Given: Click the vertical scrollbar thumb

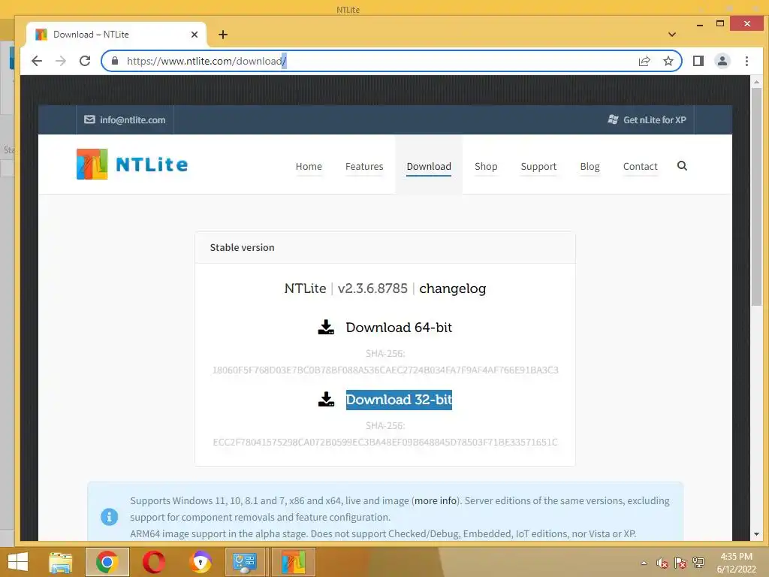Looking at the screenshot, I should tap(756, 197).
